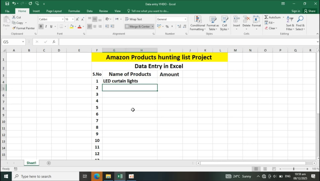Open Font dialog launcher

84,34
